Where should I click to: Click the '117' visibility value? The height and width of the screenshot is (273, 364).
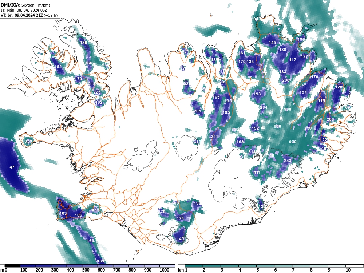pyautogui.click(x=293, y=60)
